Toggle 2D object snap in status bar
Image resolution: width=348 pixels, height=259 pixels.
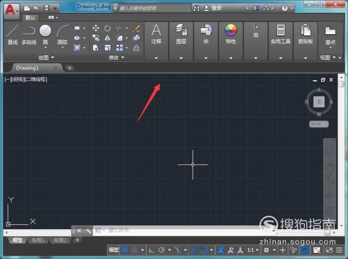(204, 250)
